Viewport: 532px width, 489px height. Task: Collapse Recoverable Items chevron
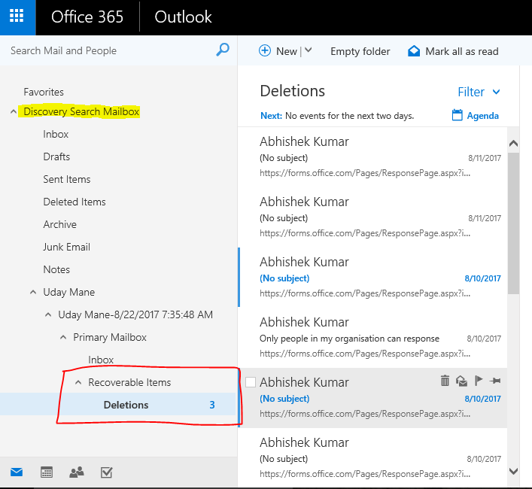tap(78, 382)
